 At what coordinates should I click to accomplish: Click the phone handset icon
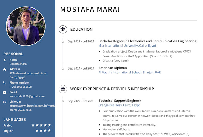(5, 83)
